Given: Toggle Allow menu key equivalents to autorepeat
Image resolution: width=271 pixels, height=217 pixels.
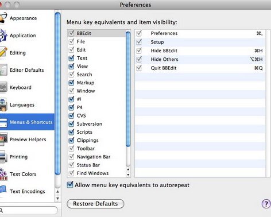Looking at the screenshot, I should click(70, 185).
